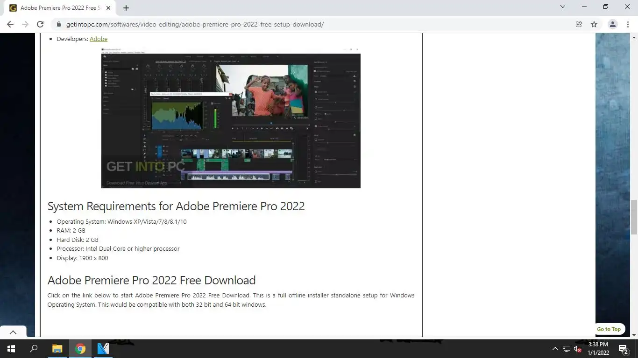Click the Go to Top button
This screenshot has height=358, width=638.
[x=609, y=329]
